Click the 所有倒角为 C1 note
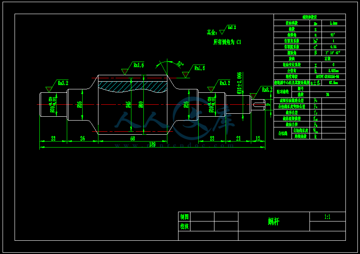Screen dimensions: 360x254 pyautogui.click(x=227, y=42)
